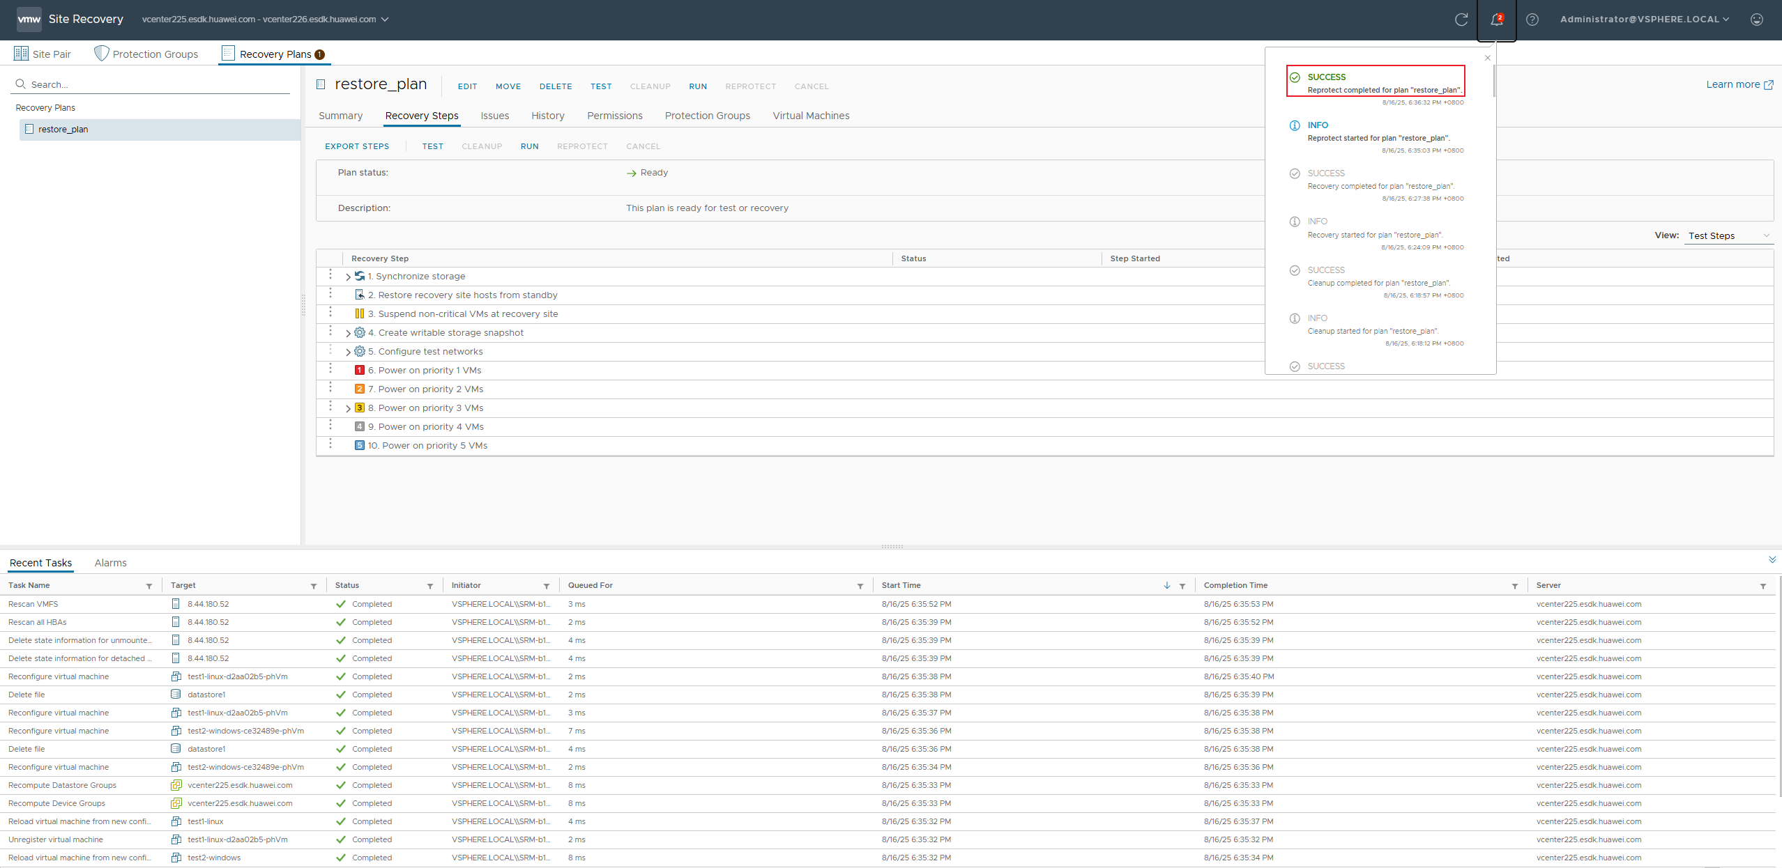Click TEST in recovery steps toolbar
This screenshot has width=1782, height=868.
coord(432,146)
